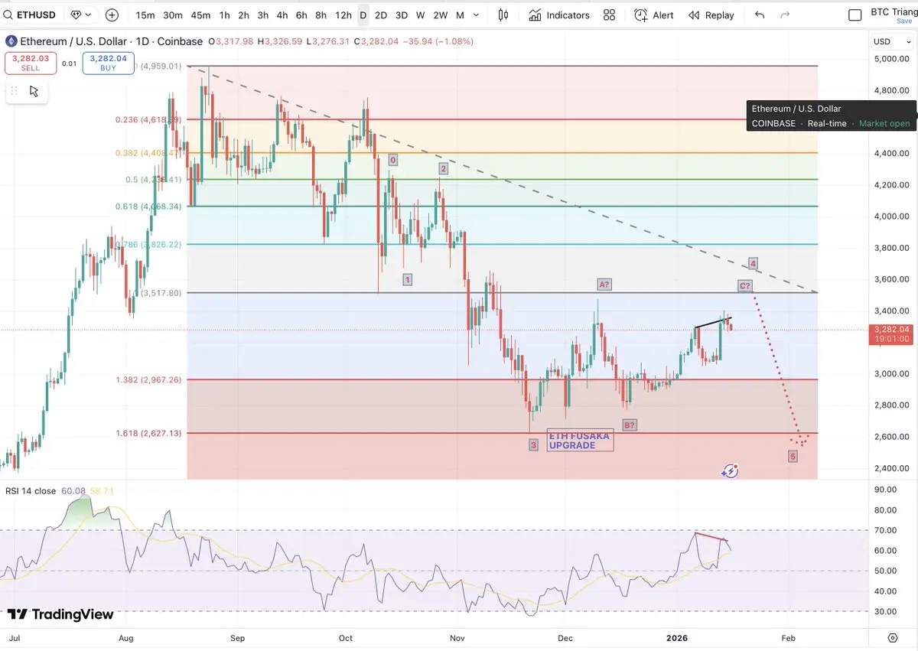
Task: Click the 2026 label on time axis
Action: tap(678, 637)
